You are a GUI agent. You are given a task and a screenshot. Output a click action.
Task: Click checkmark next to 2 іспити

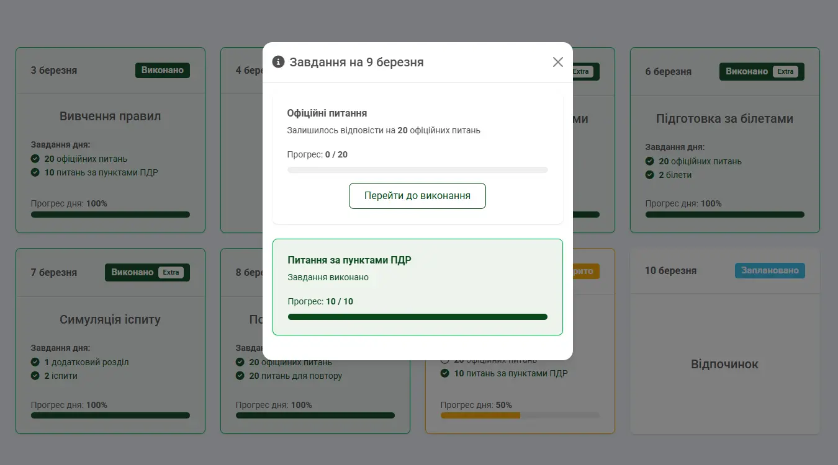(35, 376)
